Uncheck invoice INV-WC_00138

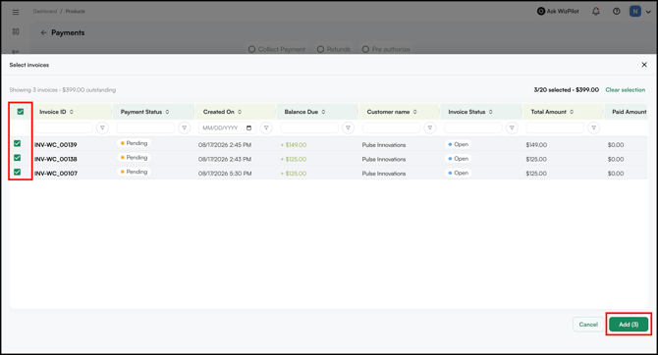point(18,158)
